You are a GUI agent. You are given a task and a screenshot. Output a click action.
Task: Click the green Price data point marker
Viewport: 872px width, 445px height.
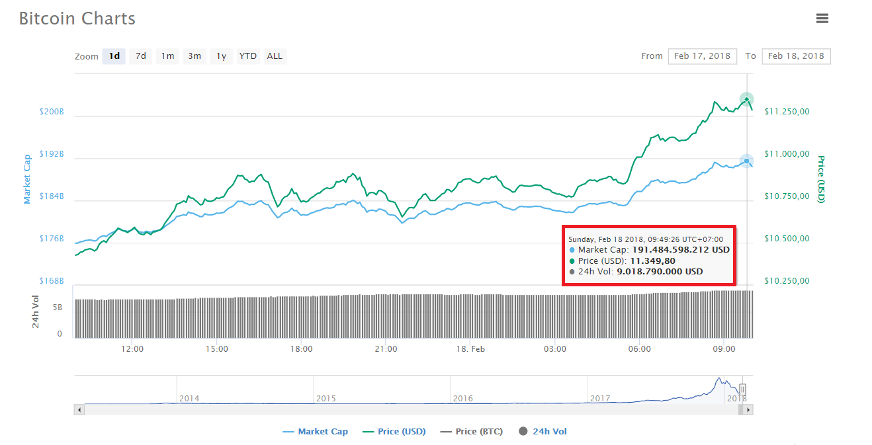[x=745, y=98]
